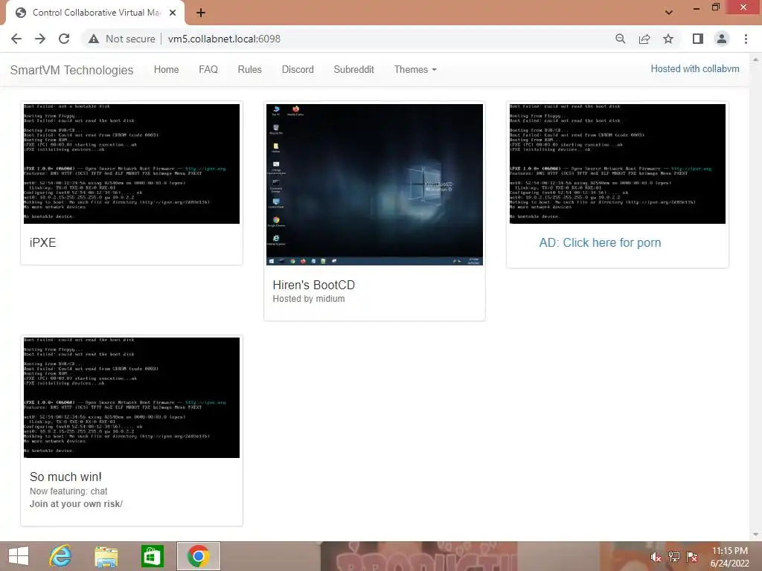This screenshot has height=571, width=762.
Task: Open the Home nav item
Action: (x=166, y=69)
